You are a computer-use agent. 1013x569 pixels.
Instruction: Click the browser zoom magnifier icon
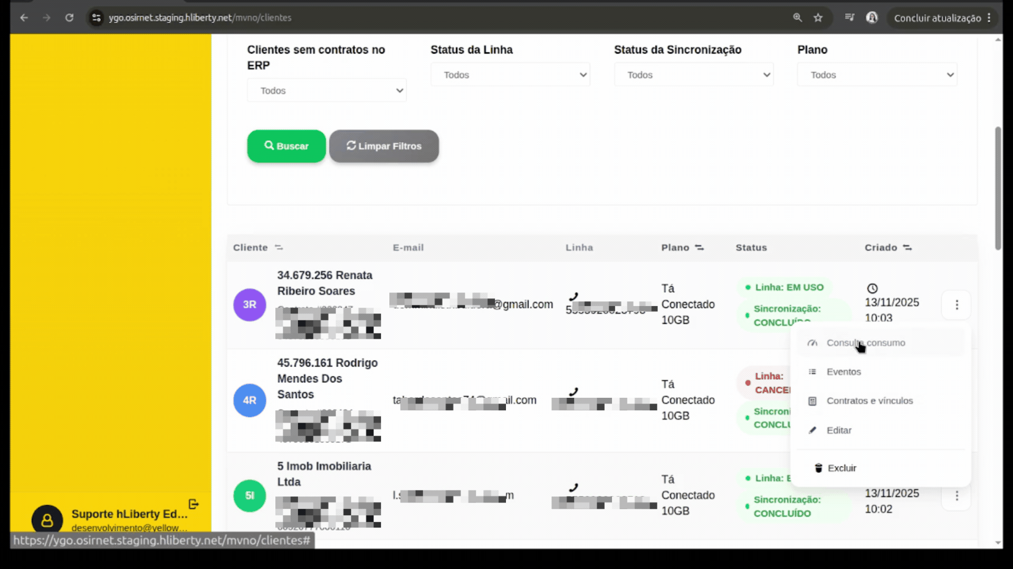click(x=797, y=17)
